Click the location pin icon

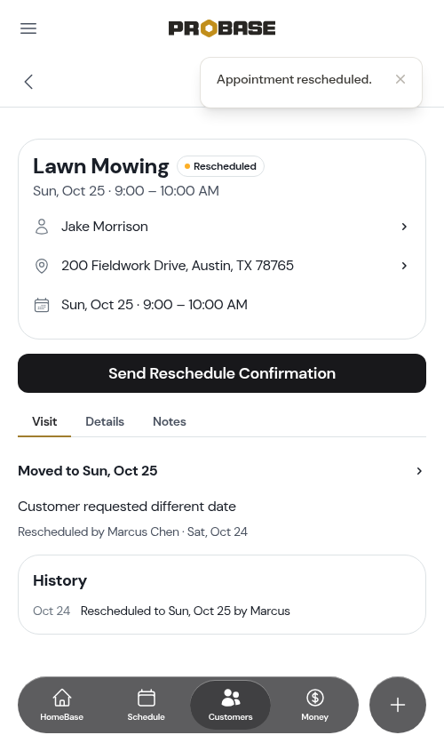(42, 266)
